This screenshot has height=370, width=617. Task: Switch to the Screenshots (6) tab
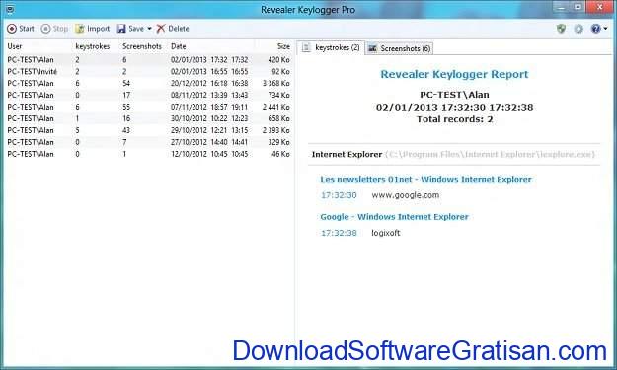400,48
